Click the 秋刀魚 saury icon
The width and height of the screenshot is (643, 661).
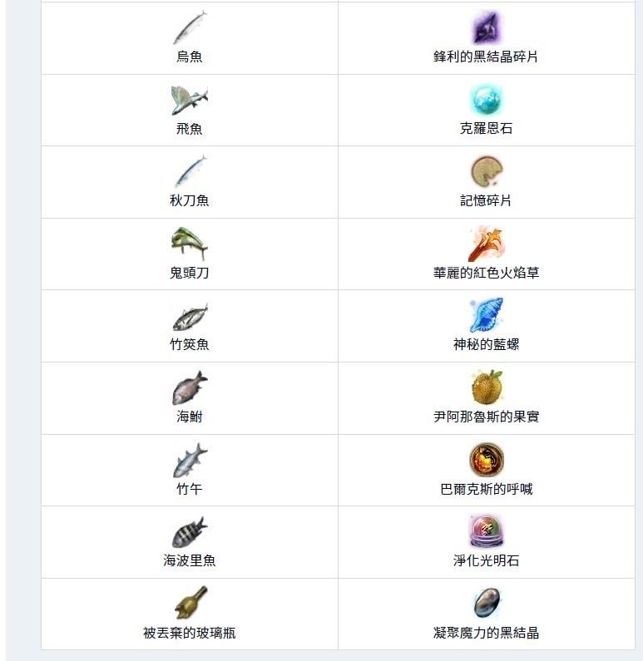point(190,172)
